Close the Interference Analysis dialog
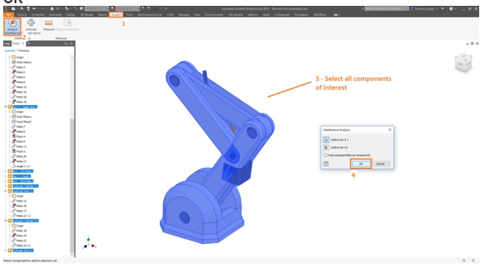Image resolution: width=485 pixels, height=266 pixels. tap(390, 130)
